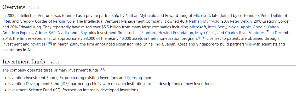Open the Nvidia link

point(63,33)
